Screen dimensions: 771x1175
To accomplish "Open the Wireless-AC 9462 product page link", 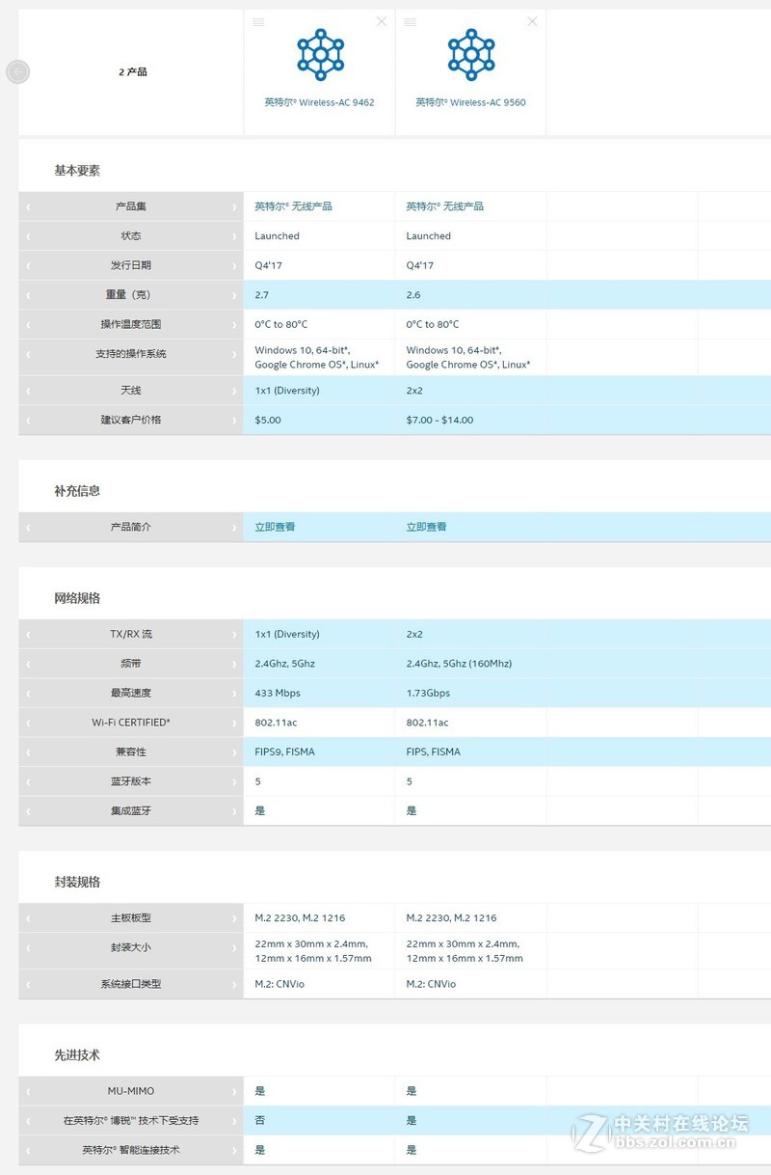I will click(318, 102).
